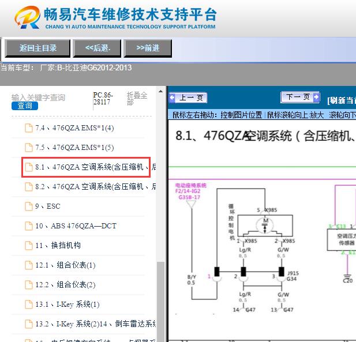Click the 电动座椅系统 F2/14-IG2 label in diagram
The height and width of the screenshot is (342, 356).
tap(190, 191)
